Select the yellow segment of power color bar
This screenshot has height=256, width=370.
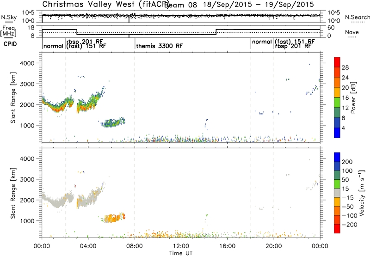point(337,92)
